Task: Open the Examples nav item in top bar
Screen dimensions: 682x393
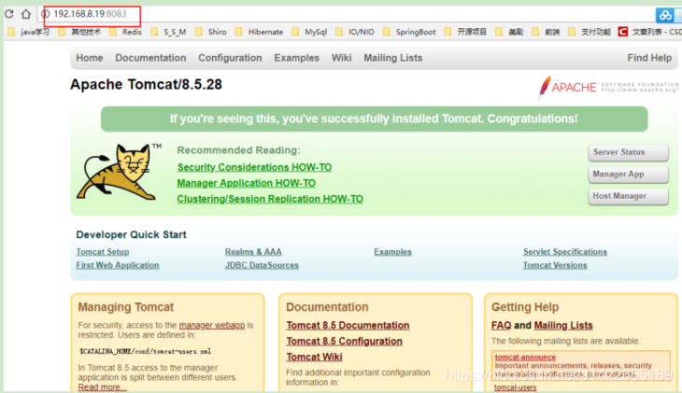Action: pyautogui.click(x=297, y=58)
